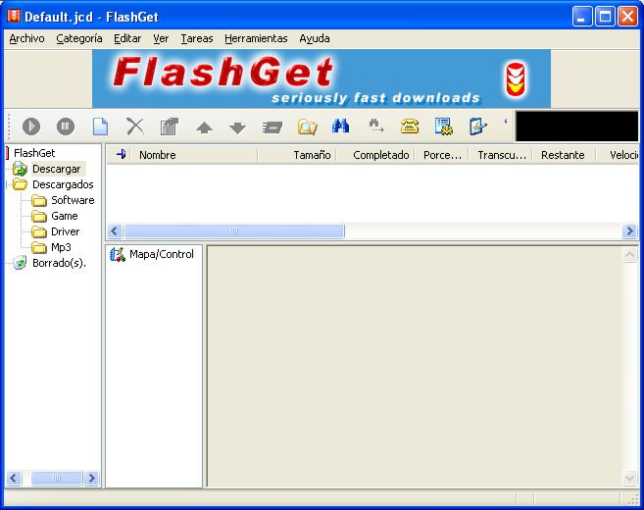Click the Move up arrow icon
The image size is (644, 510).
(204, 127)
